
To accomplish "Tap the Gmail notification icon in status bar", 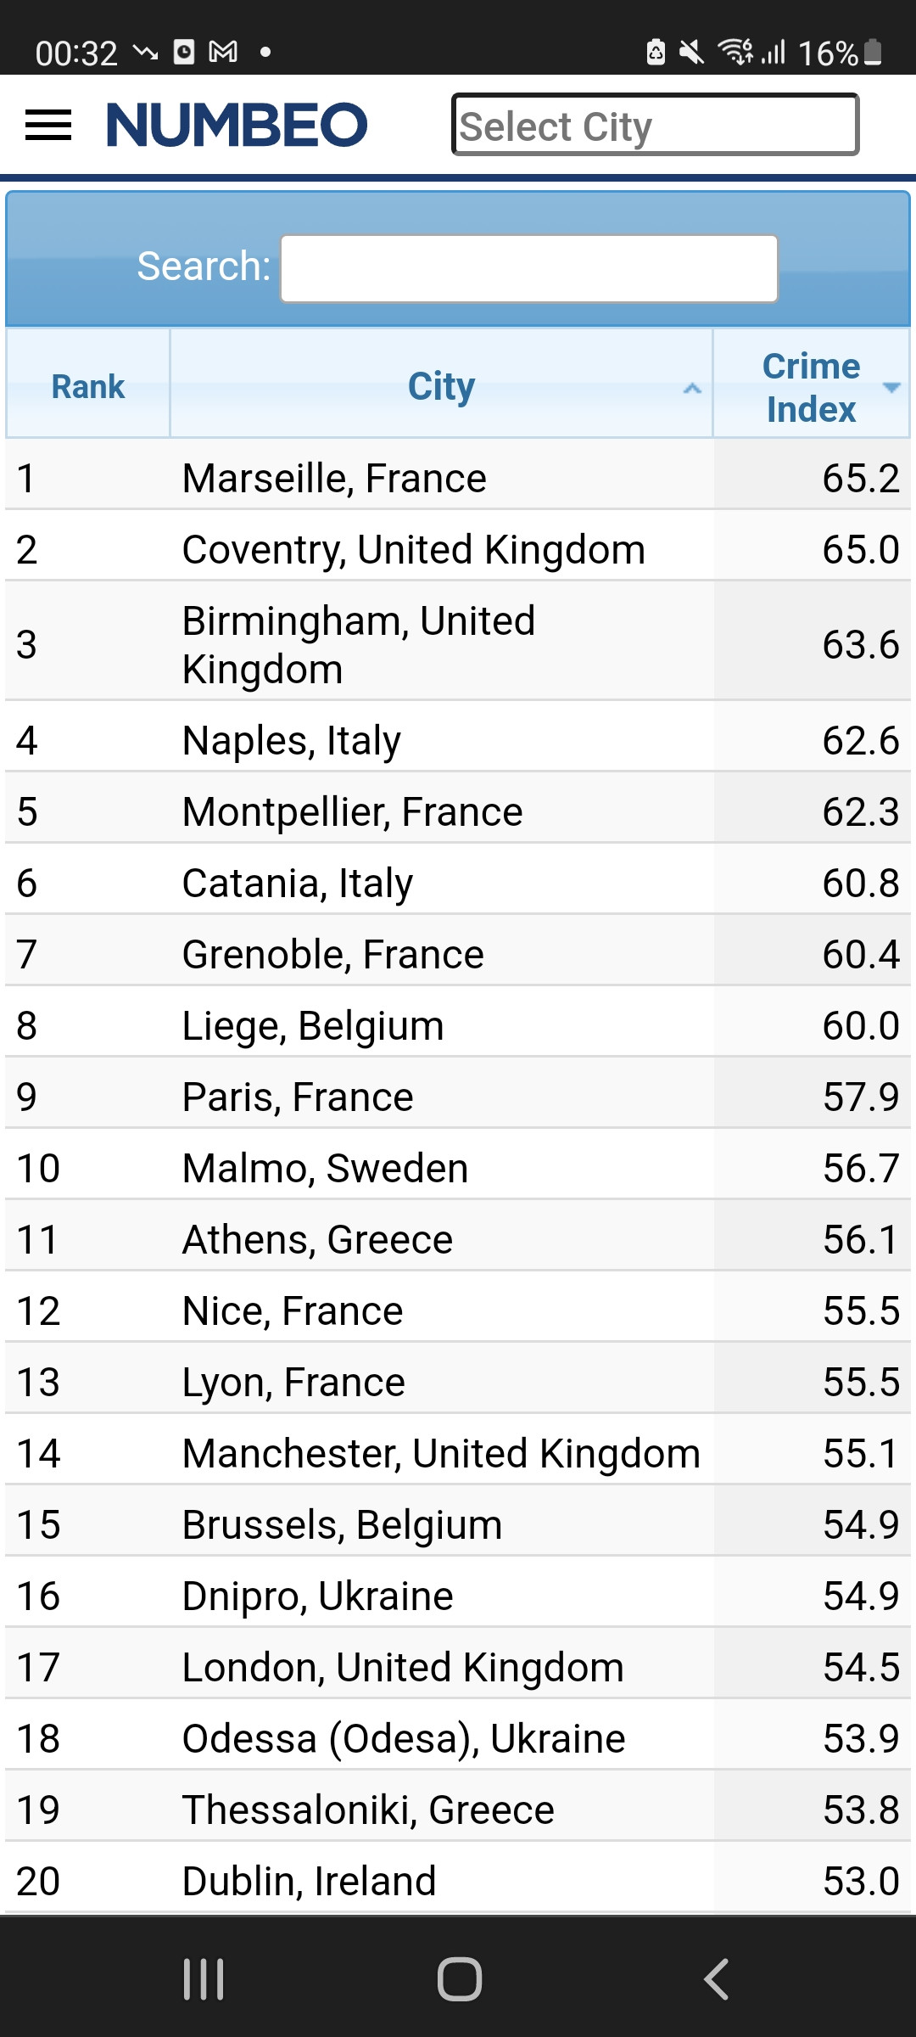I will (x=223, y=53).
